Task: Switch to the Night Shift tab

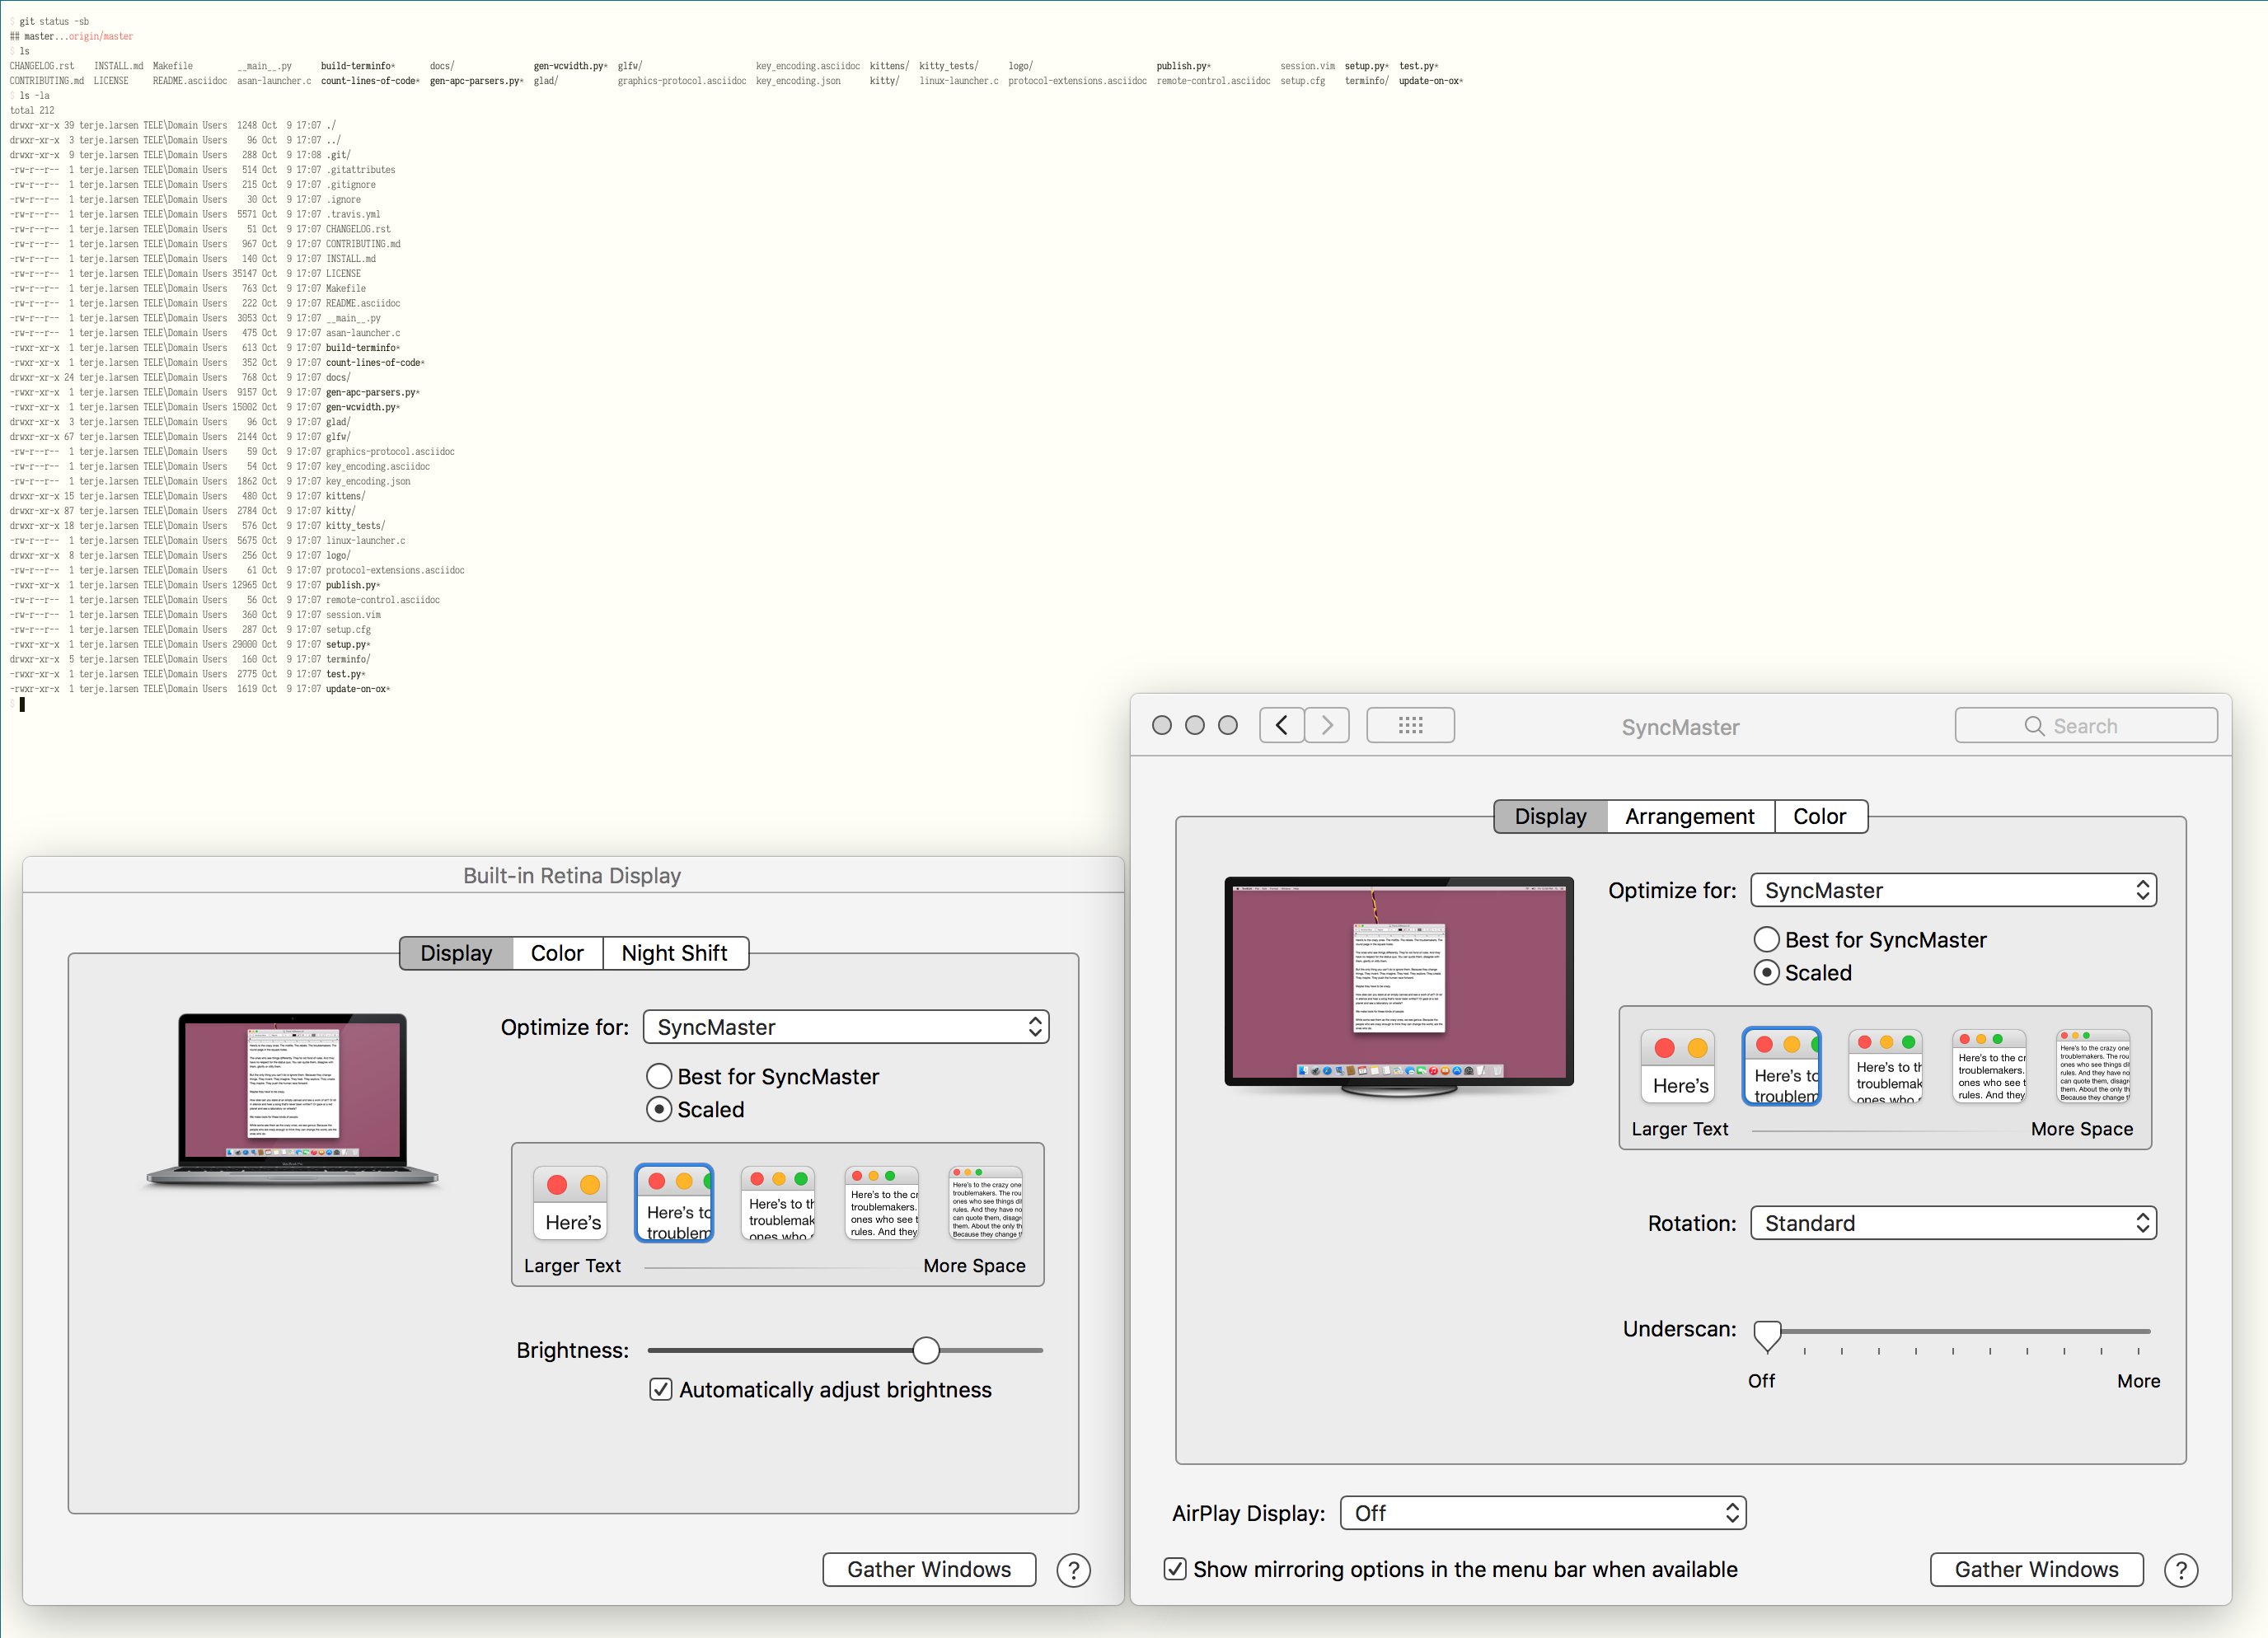Action: pyautogui.click(x=675, y=952)
